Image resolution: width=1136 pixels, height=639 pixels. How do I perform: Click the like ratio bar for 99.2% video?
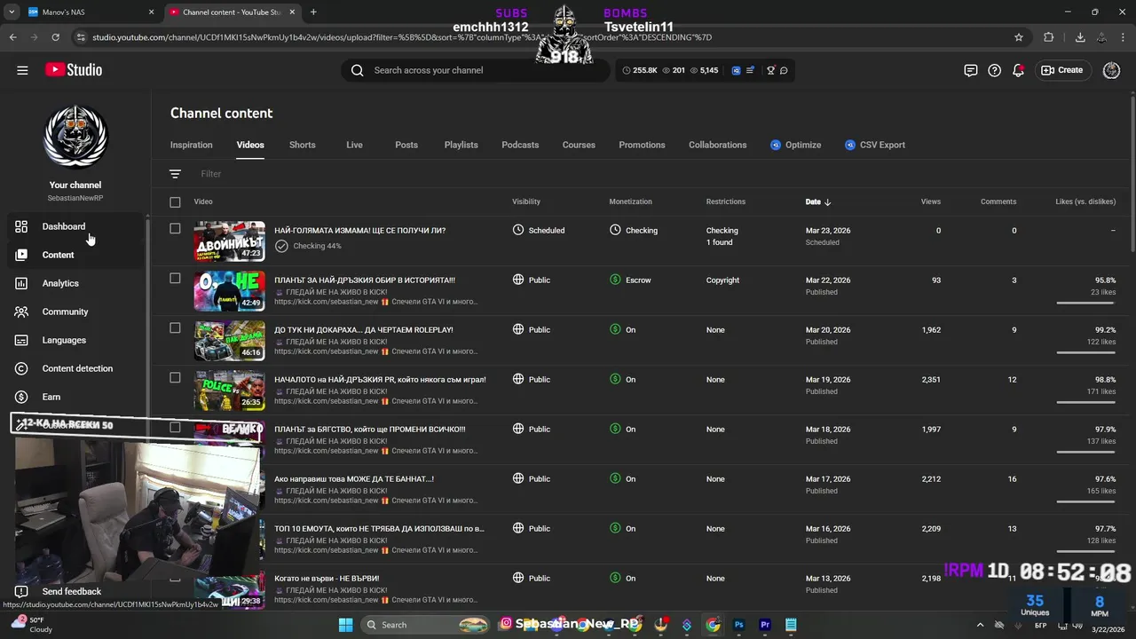pyautogui.click(x=1086, y=352)
